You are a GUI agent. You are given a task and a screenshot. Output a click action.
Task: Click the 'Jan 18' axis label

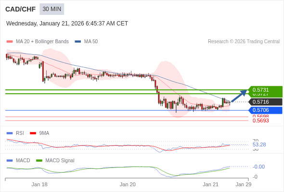pyautogui.click(x=39, y=185)
